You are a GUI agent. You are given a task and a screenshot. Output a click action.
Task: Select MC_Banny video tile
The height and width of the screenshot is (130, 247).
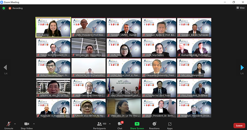(53, 27)
